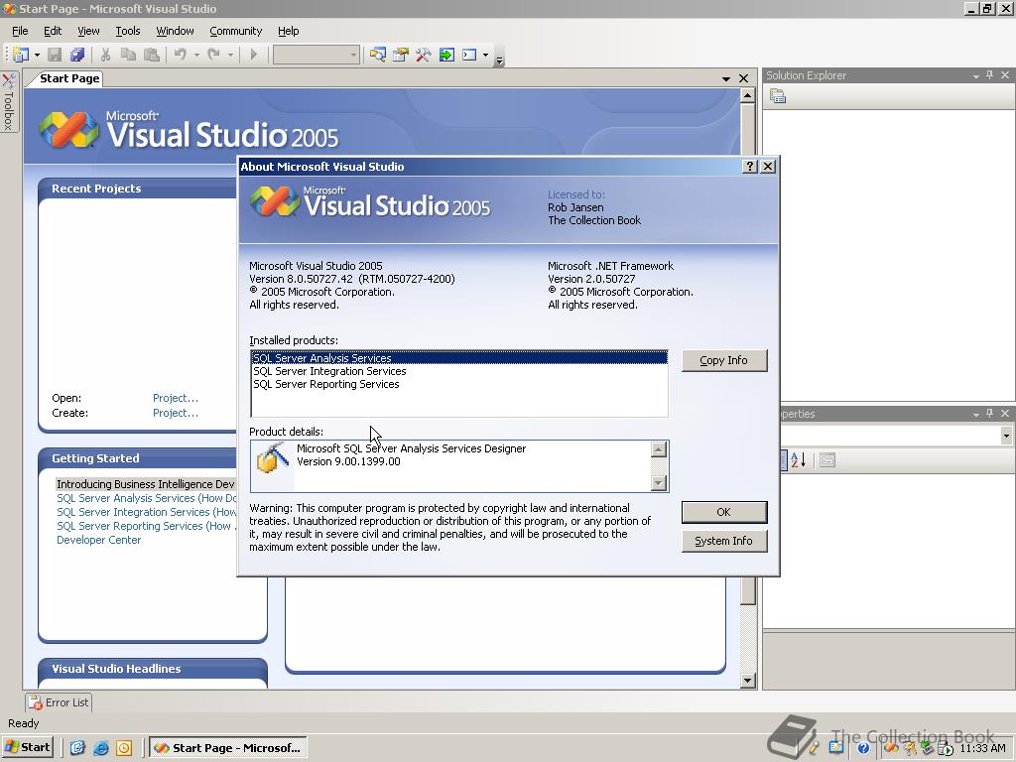Image resolution: width=1016 pixels, height=762 pixels.
Task: Click Start Page scrollbar up arrow
Action: pos(748,96)
